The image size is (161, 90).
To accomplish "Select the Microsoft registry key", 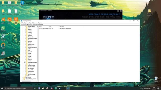I will (x=30, y=41).
